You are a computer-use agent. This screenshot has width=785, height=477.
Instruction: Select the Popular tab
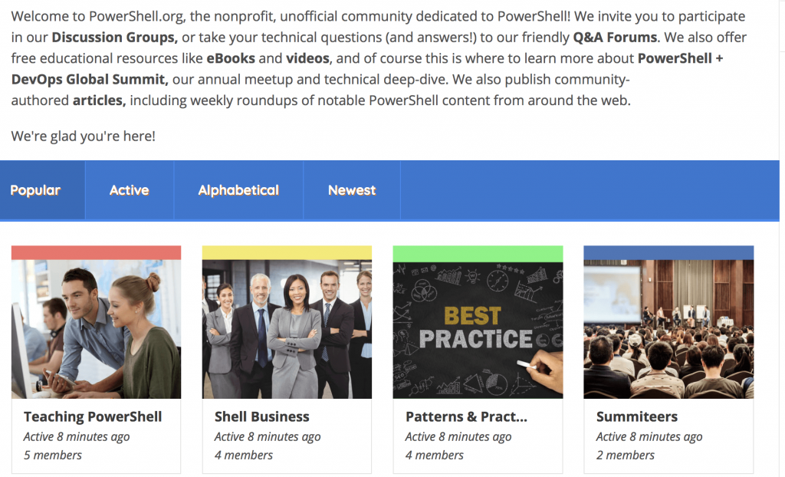click(36, 189)
